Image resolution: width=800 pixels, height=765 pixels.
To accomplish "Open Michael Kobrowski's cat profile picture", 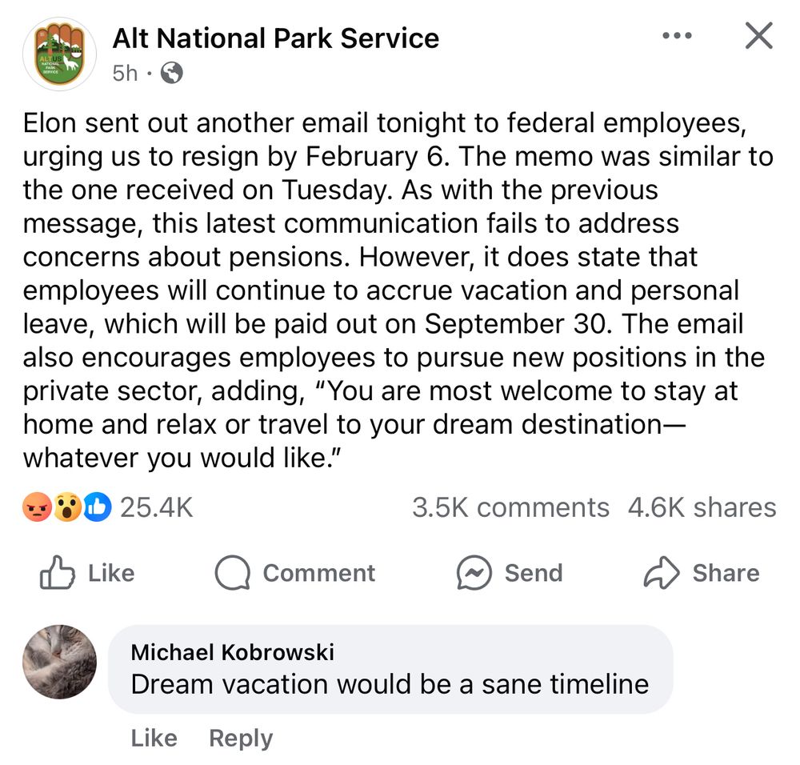I will click(59, 662).
